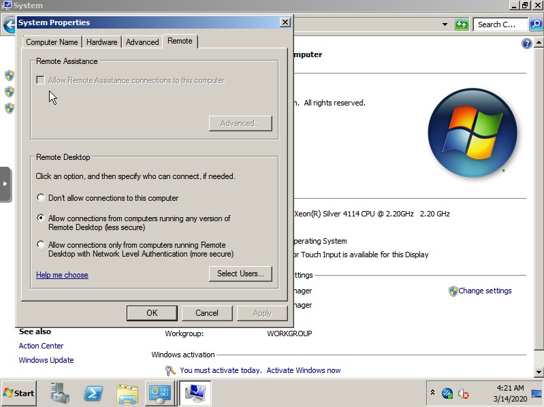The height and width of the screenshot is (407, 544).
Task: Open address bar history dropdown arrow
Action: tap(445, 25)
